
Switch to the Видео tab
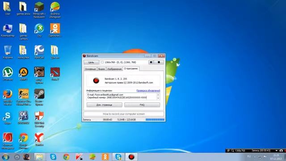[x=101, y=69]
